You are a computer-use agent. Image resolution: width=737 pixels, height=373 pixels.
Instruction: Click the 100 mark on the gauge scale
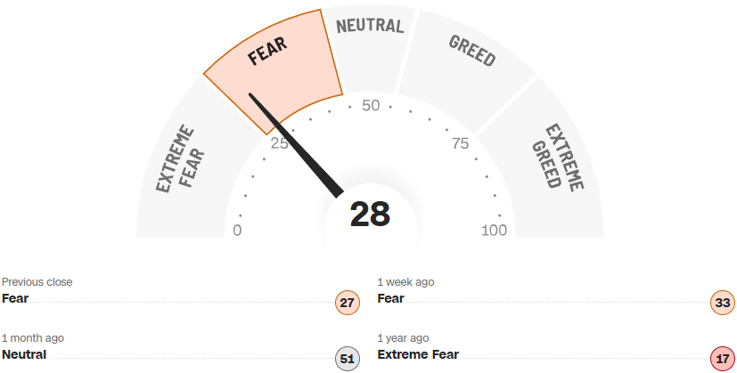pos(494,231)
